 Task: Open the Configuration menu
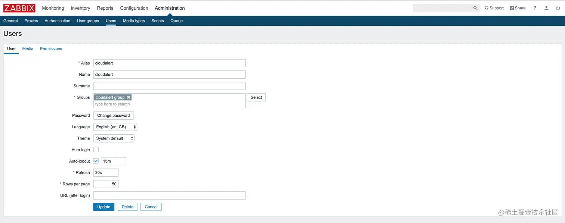[x=134, y=8]
